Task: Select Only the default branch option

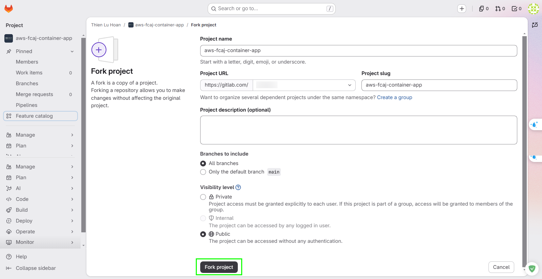Action: (x=203, y=172)
